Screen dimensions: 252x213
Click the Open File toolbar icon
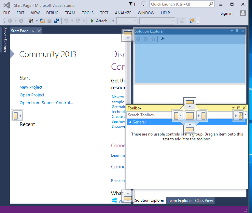[42, 21]
